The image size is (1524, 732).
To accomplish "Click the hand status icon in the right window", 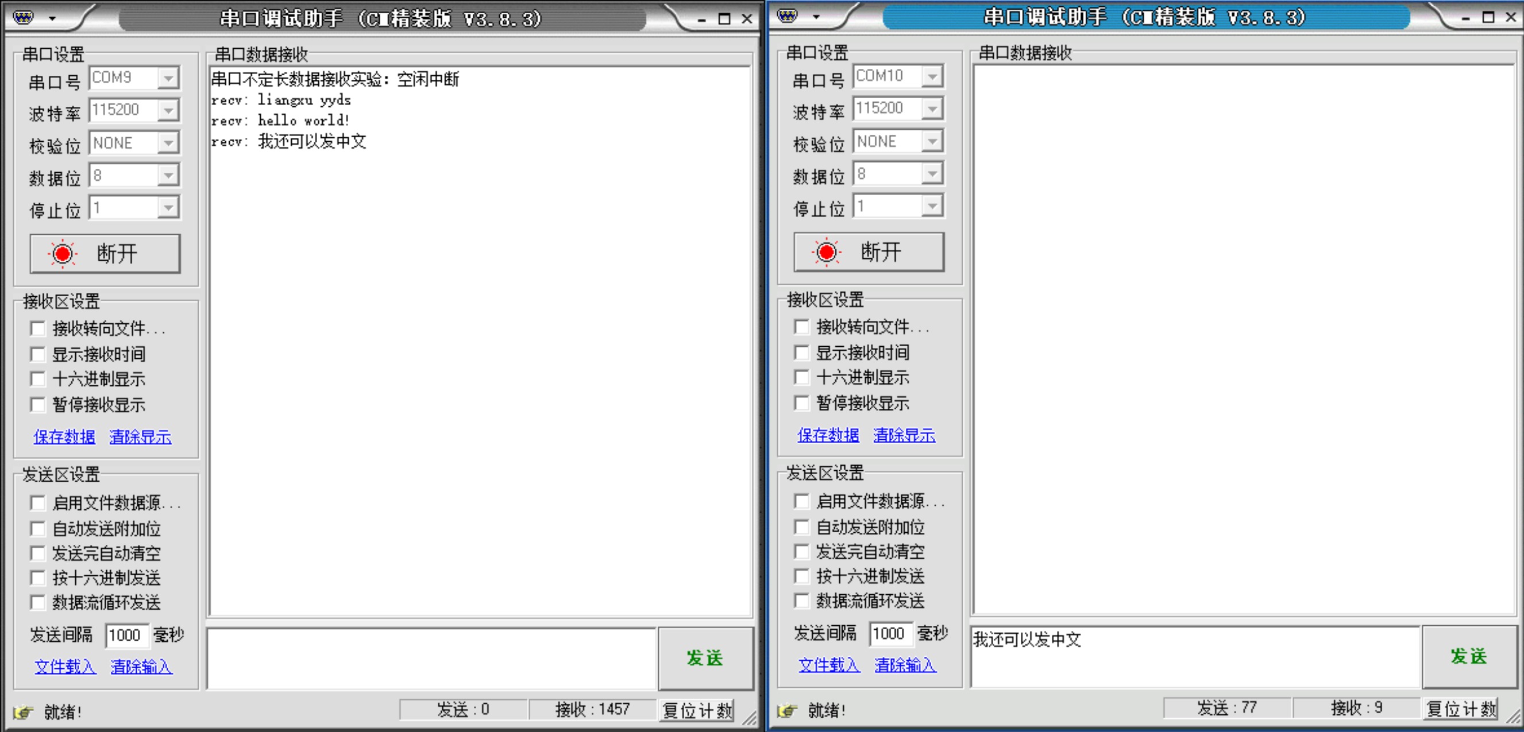I will [x=788, y=710].
